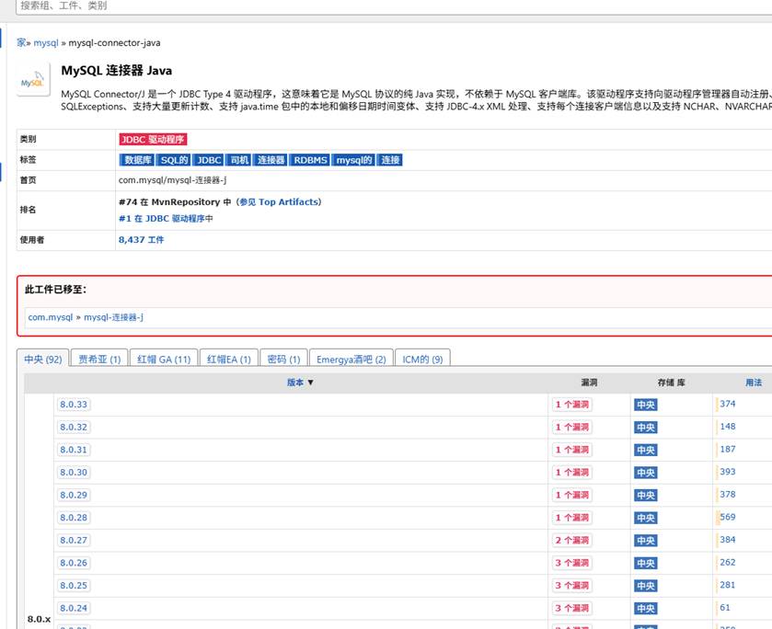Open version 8.0.30
772x629 pixels.
(x=74, y=473)
